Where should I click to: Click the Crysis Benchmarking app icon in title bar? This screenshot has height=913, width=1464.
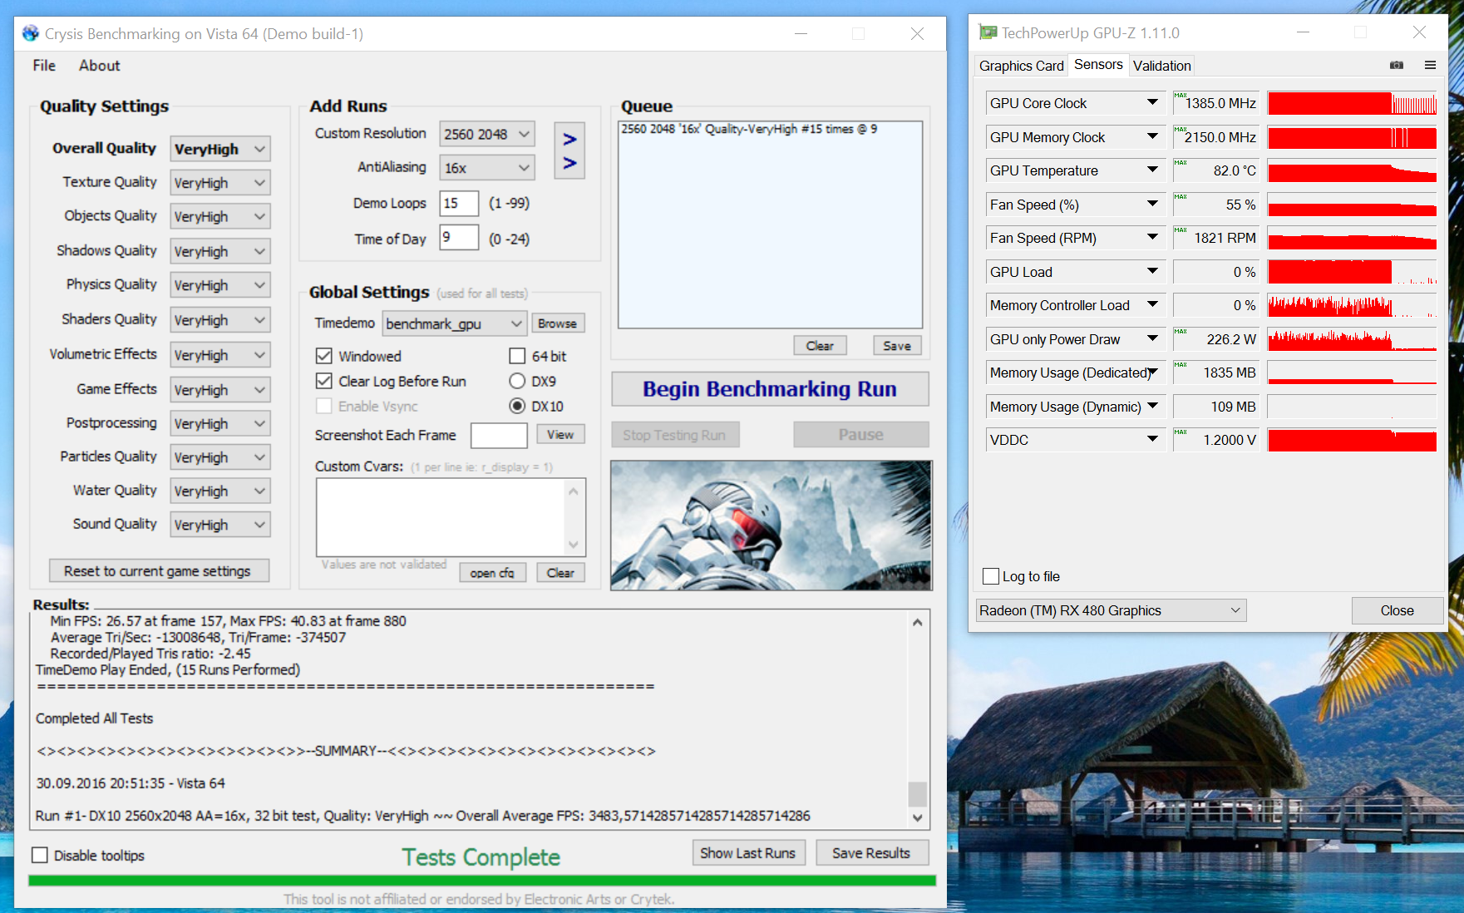point(31,33)
